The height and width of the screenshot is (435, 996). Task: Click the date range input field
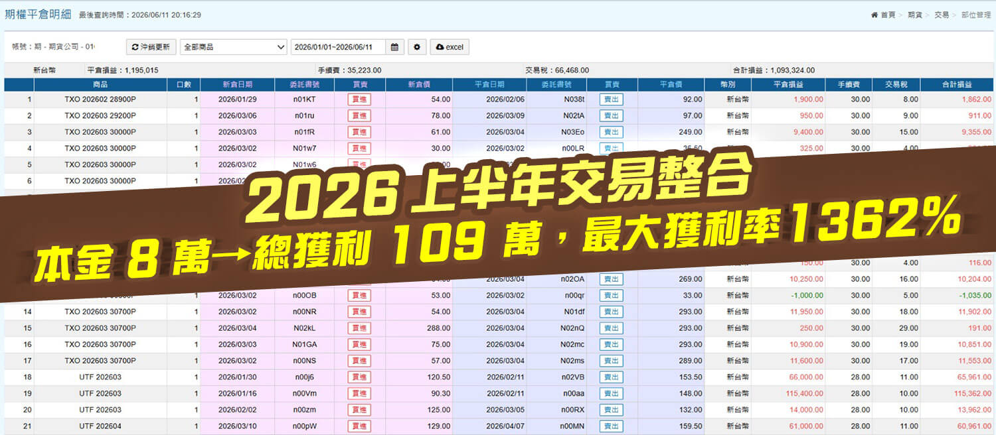coord(338,47)
